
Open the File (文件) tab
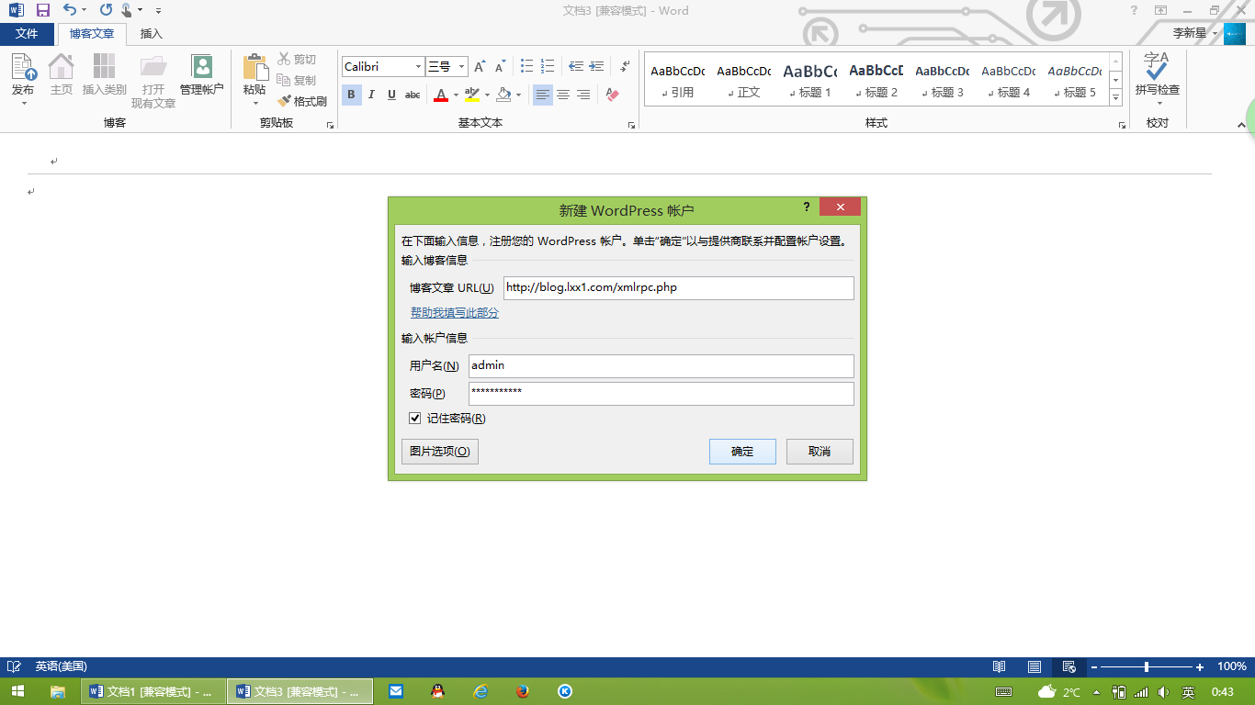[x=27, y=33]
